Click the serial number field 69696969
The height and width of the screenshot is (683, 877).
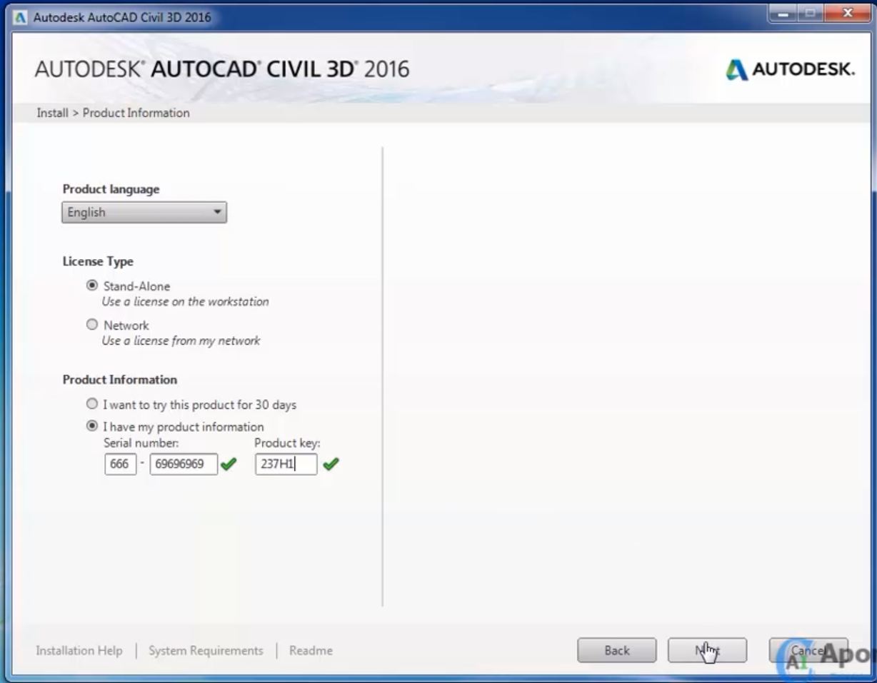[184, 464]
